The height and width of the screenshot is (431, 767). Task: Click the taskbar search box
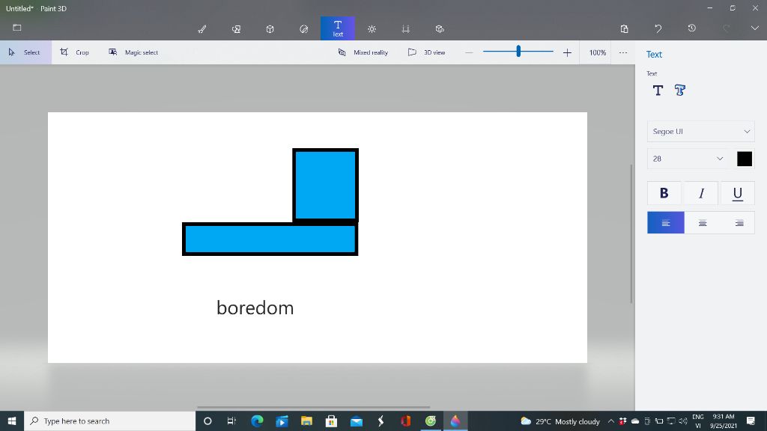pyautogui.click(x=109, y=421)
